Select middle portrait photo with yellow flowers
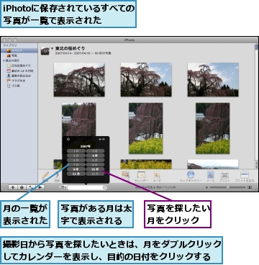This screenshot has width=259, height=265. tap(146, 128)
